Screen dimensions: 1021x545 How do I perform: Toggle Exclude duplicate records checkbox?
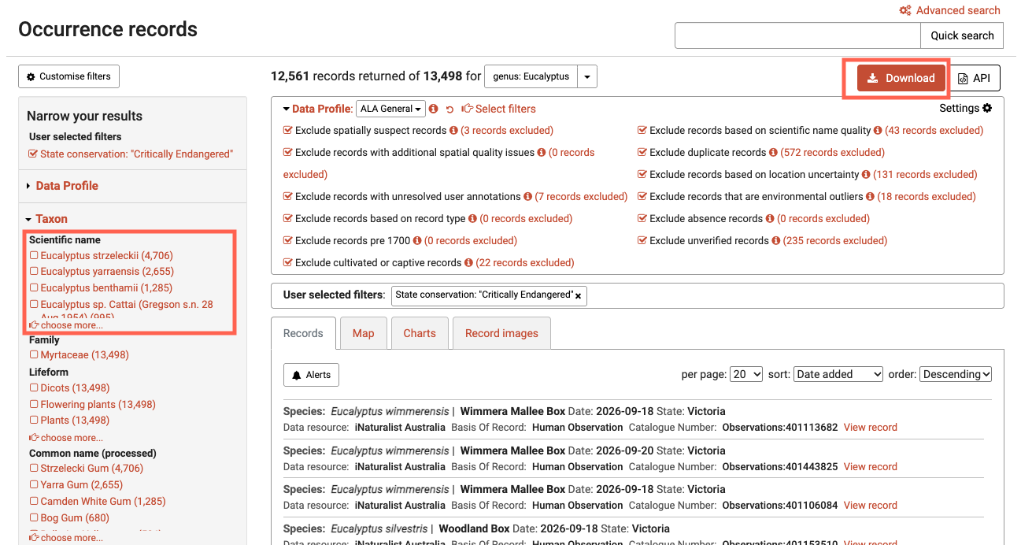pos(642,153)
